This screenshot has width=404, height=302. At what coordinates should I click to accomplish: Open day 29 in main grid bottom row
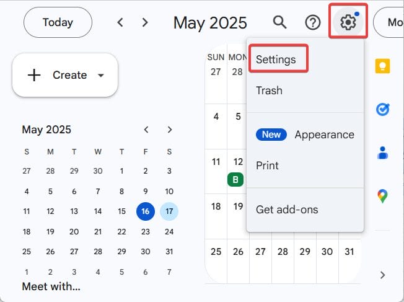click(x=305, y=252)
